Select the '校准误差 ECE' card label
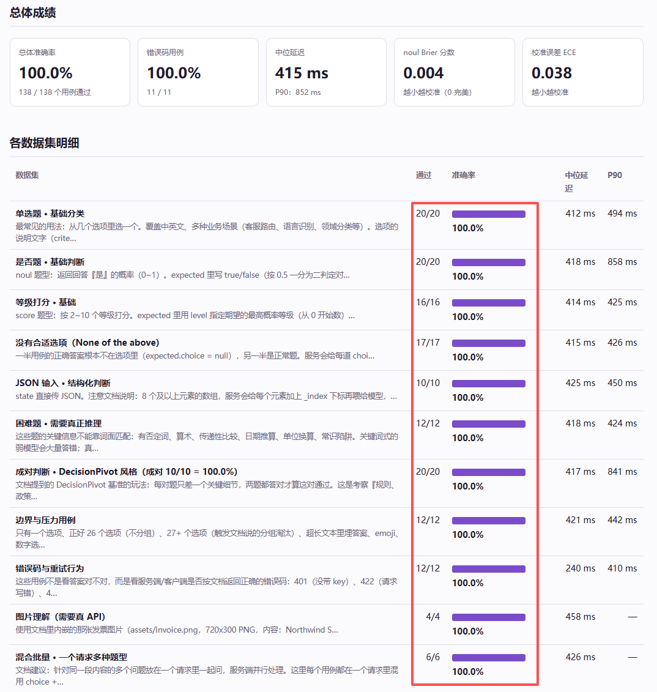 pos(554,53)
